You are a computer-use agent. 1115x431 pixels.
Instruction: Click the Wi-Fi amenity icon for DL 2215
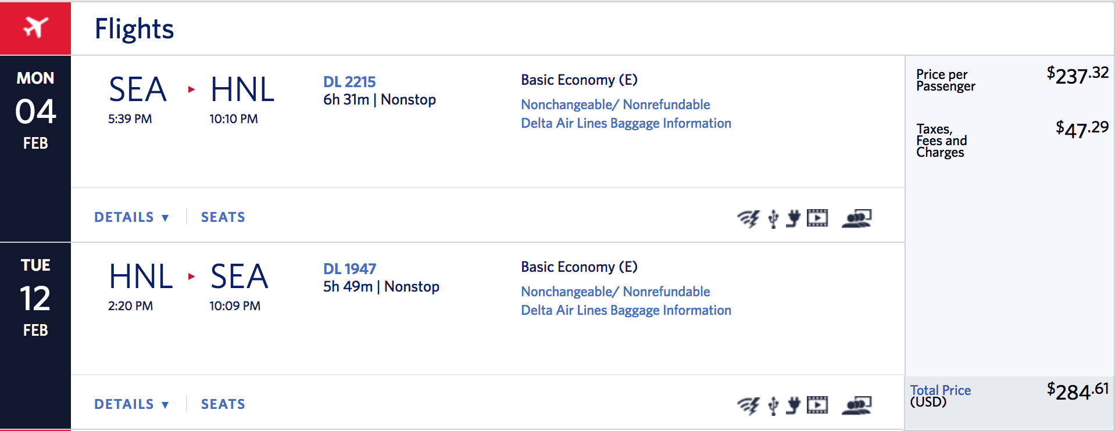(749, 218)
